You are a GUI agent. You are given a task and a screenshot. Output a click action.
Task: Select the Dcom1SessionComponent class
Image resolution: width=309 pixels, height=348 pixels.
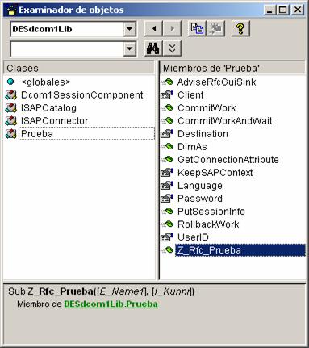(x=82, y=95)
